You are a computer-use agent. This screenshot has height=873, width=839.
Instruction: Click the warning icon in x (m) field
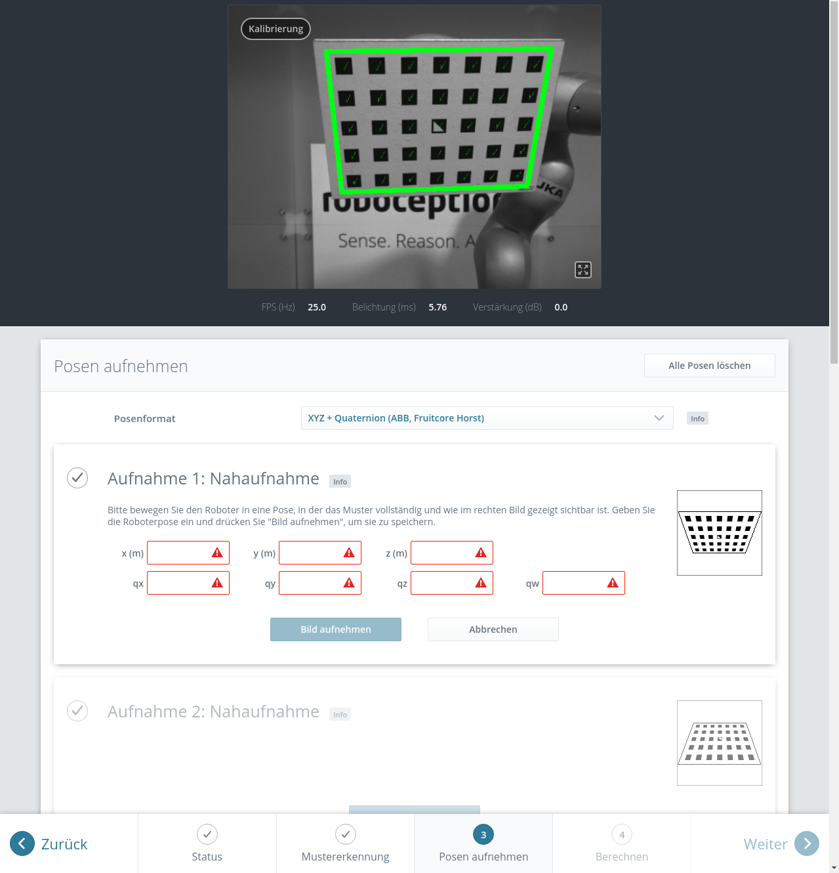click(217, 553)
